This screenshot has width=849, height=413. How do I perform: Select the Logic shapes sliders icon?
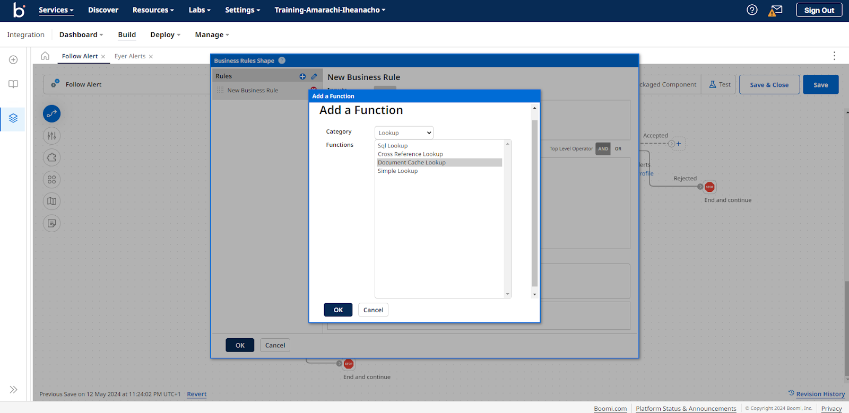point(51,136)
